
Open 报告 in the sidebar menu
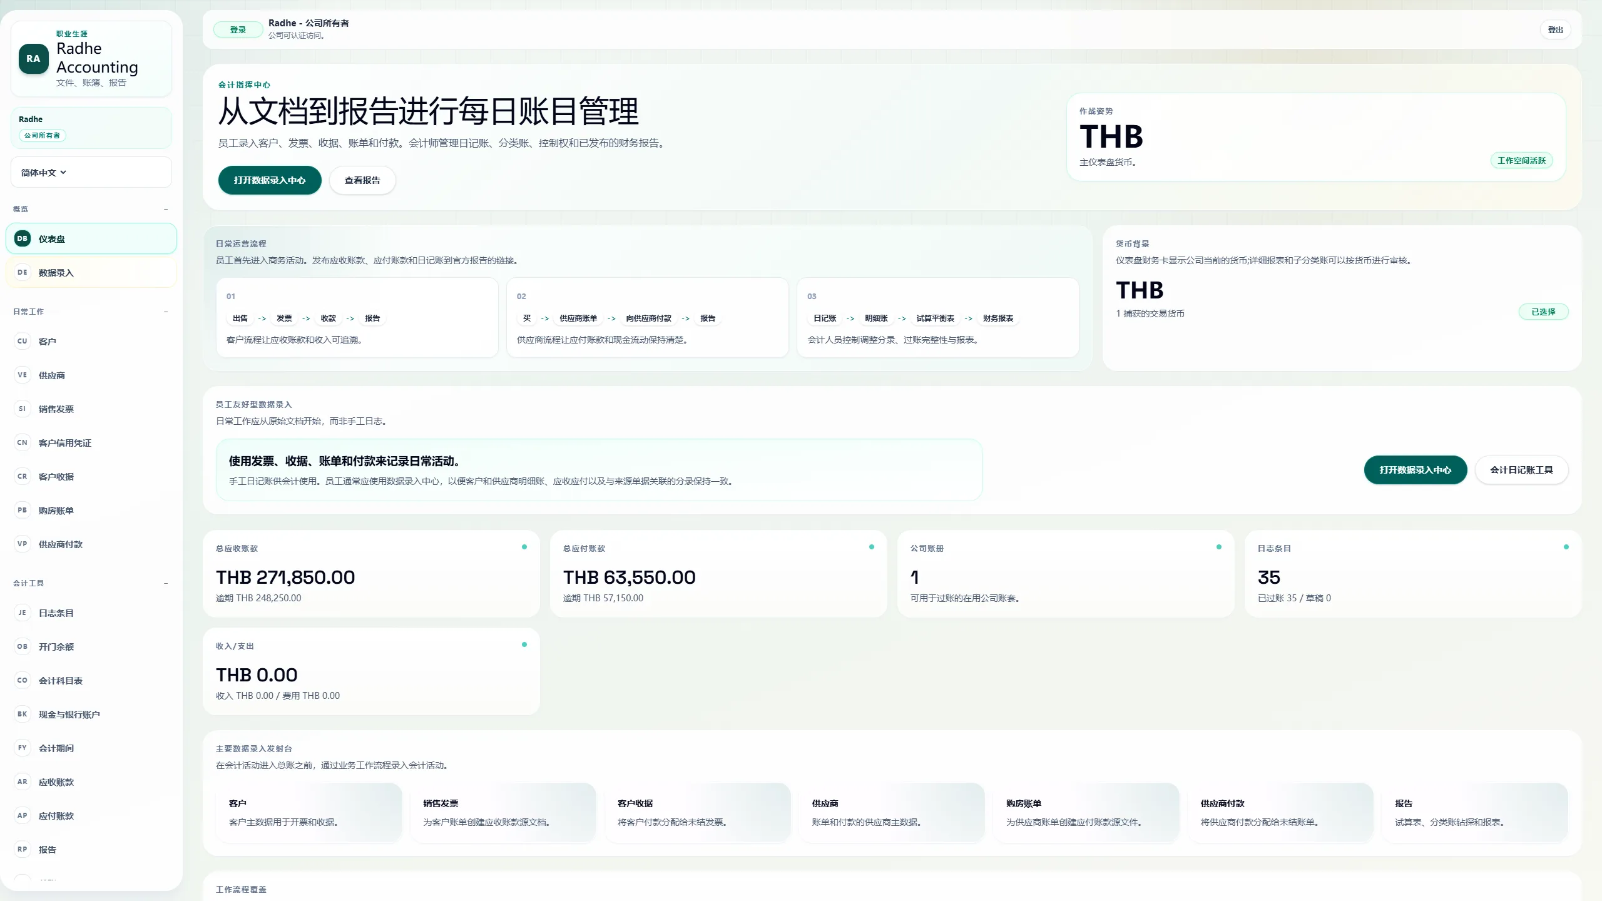(x=91, y=850)
